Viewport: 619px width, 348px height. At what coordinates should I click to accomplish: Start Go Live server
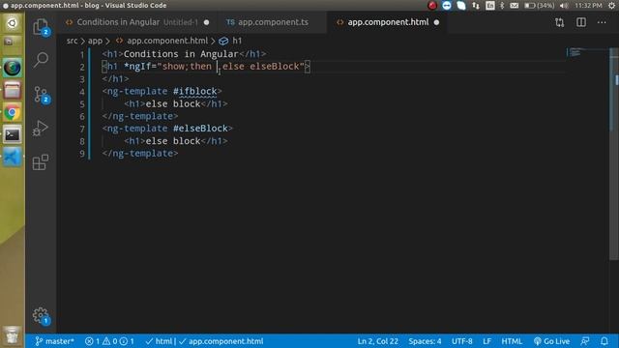pyautogui.click(x=551, y=341)
